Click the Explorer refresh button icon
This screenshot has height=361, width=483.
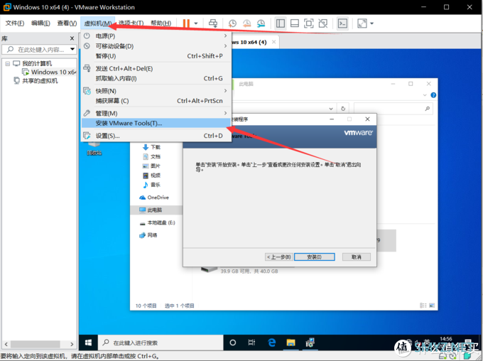(x=343, y=109)
